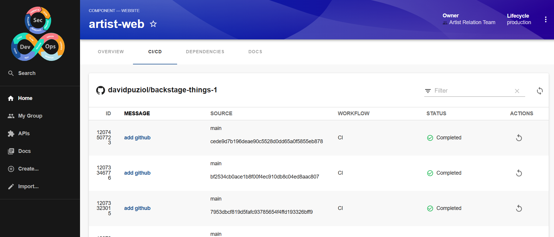Open Search in the sidebar
Viewport: 554px width, 237px height.
(26, 73)
